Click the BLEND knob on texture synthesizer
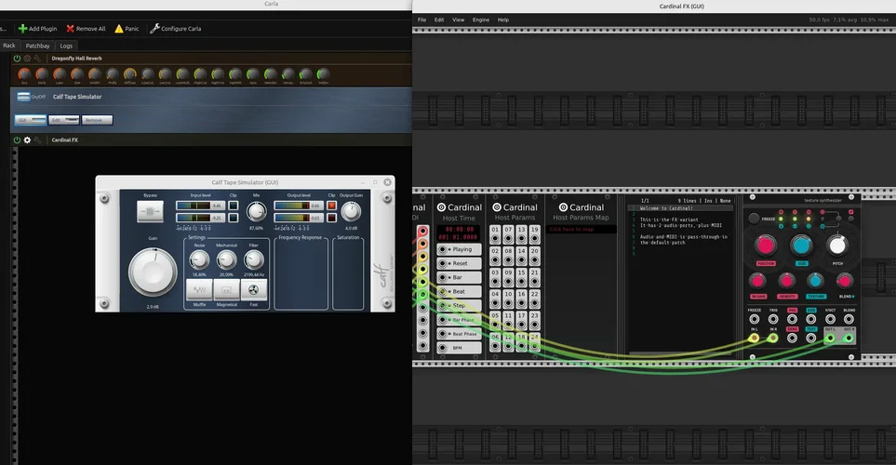Image resolution: width=896 pixels, height=465 pixels. click(845, 281)
